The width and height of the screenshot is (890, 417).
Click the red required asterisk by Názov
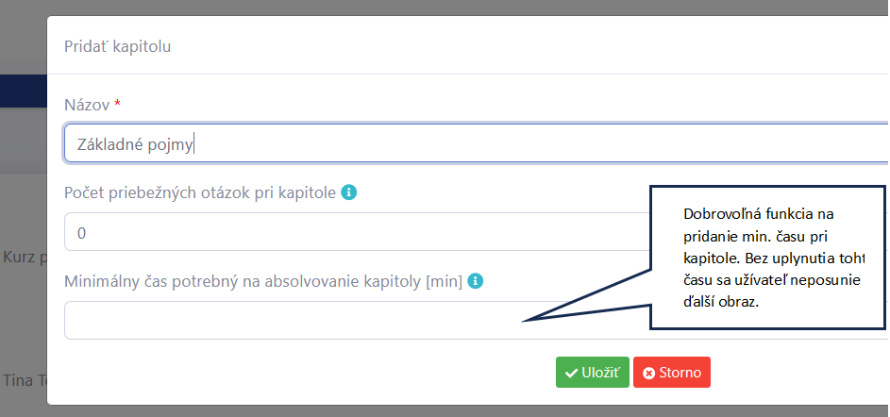pyautogui.click(x=117, y=103)
